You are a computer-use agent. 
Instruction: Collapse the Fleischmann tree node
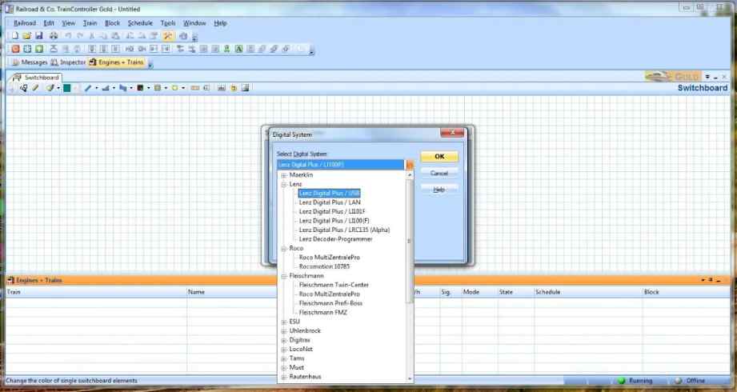[283, 275]
